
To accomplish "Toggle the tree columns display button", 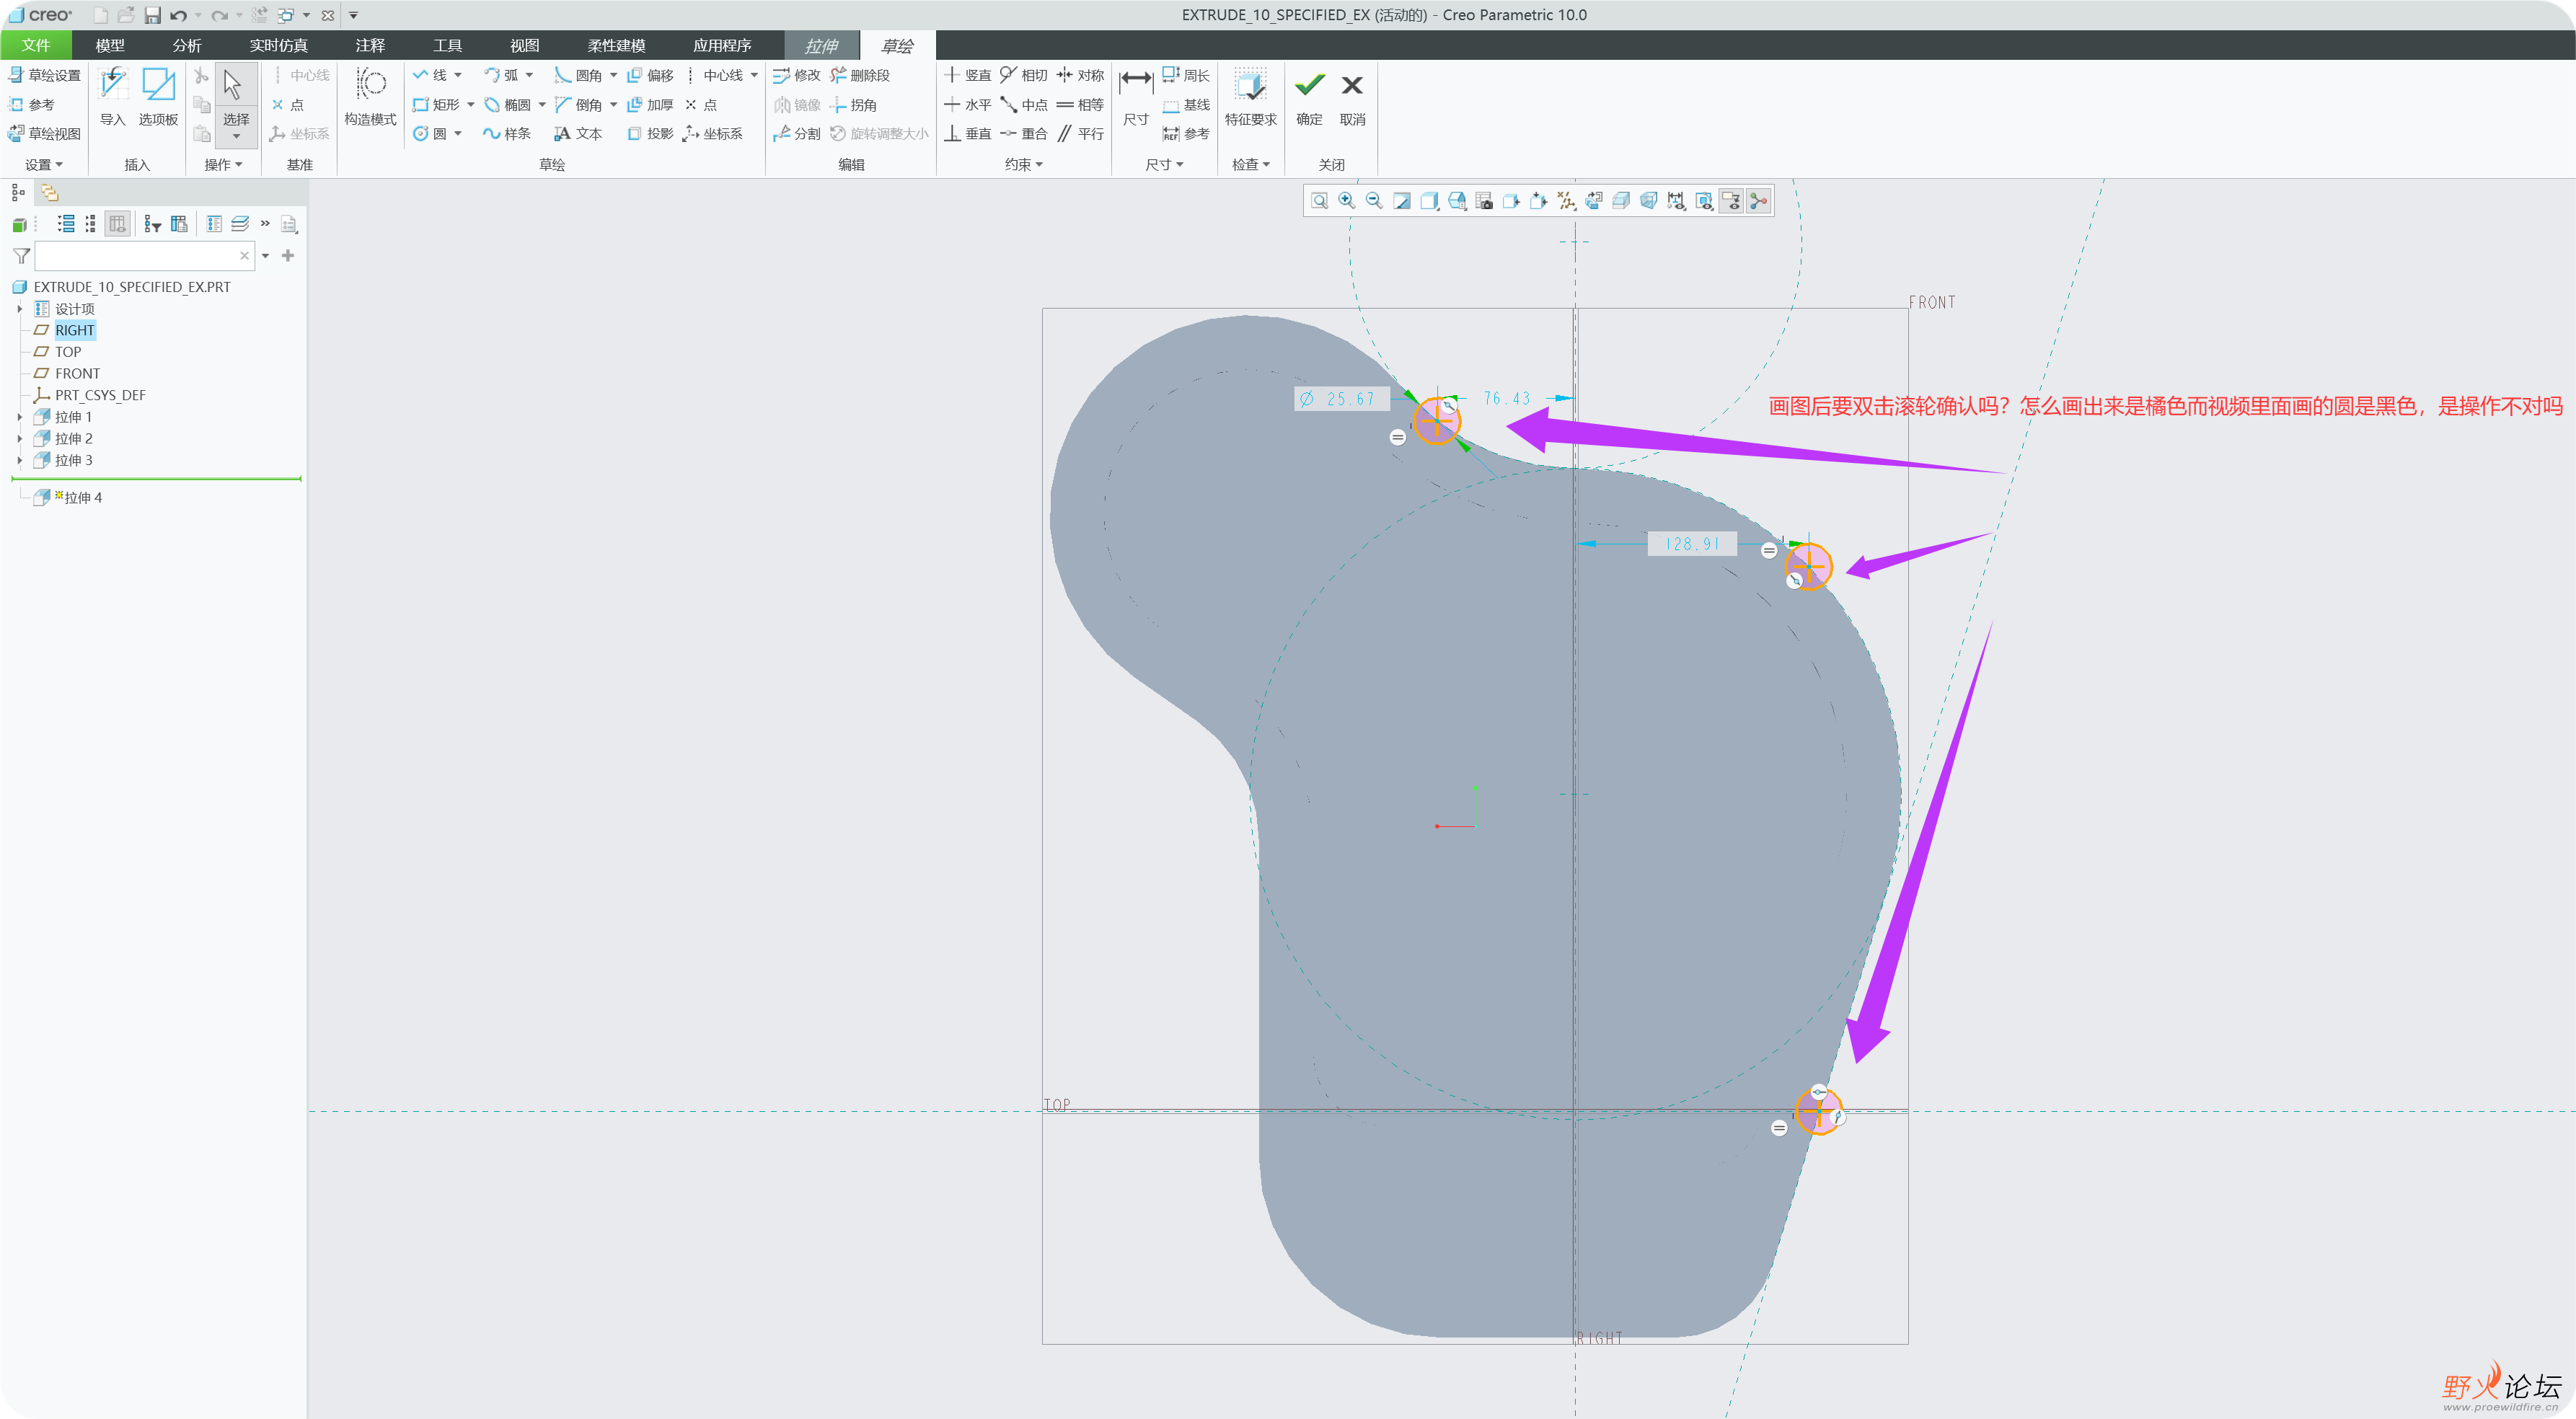I will click(x=117, y=224).
